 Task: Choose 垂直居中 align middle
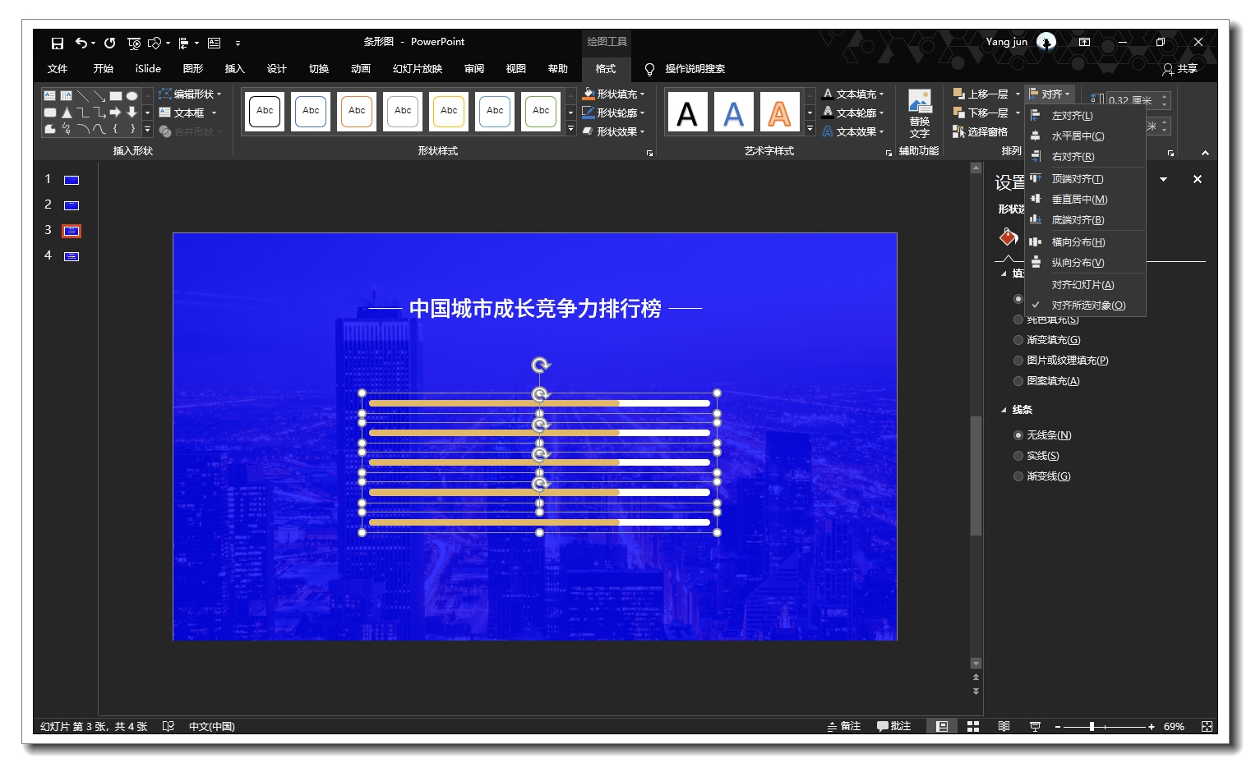(1086, 200)
